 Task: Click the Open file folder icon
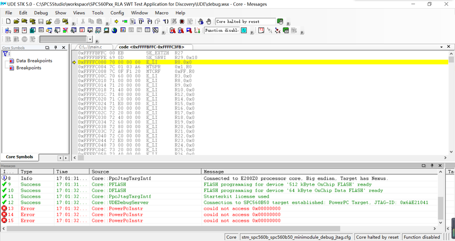[16, 21]
